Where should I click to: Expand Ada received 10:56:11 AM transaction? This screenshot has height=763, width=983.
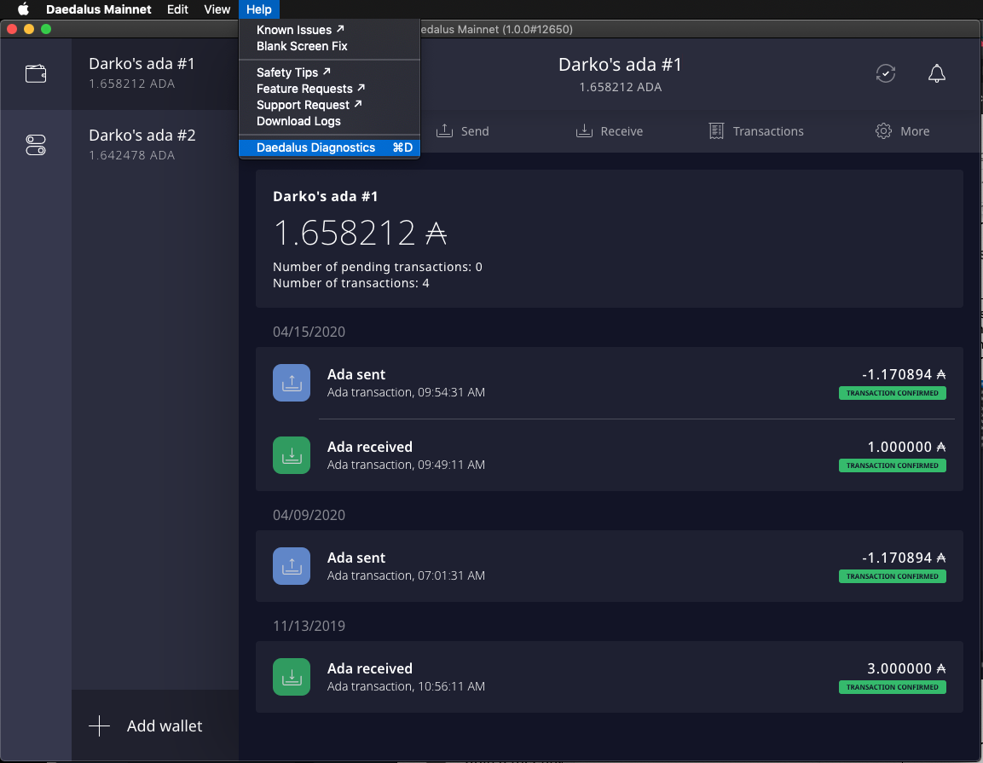tap(610, 677)
